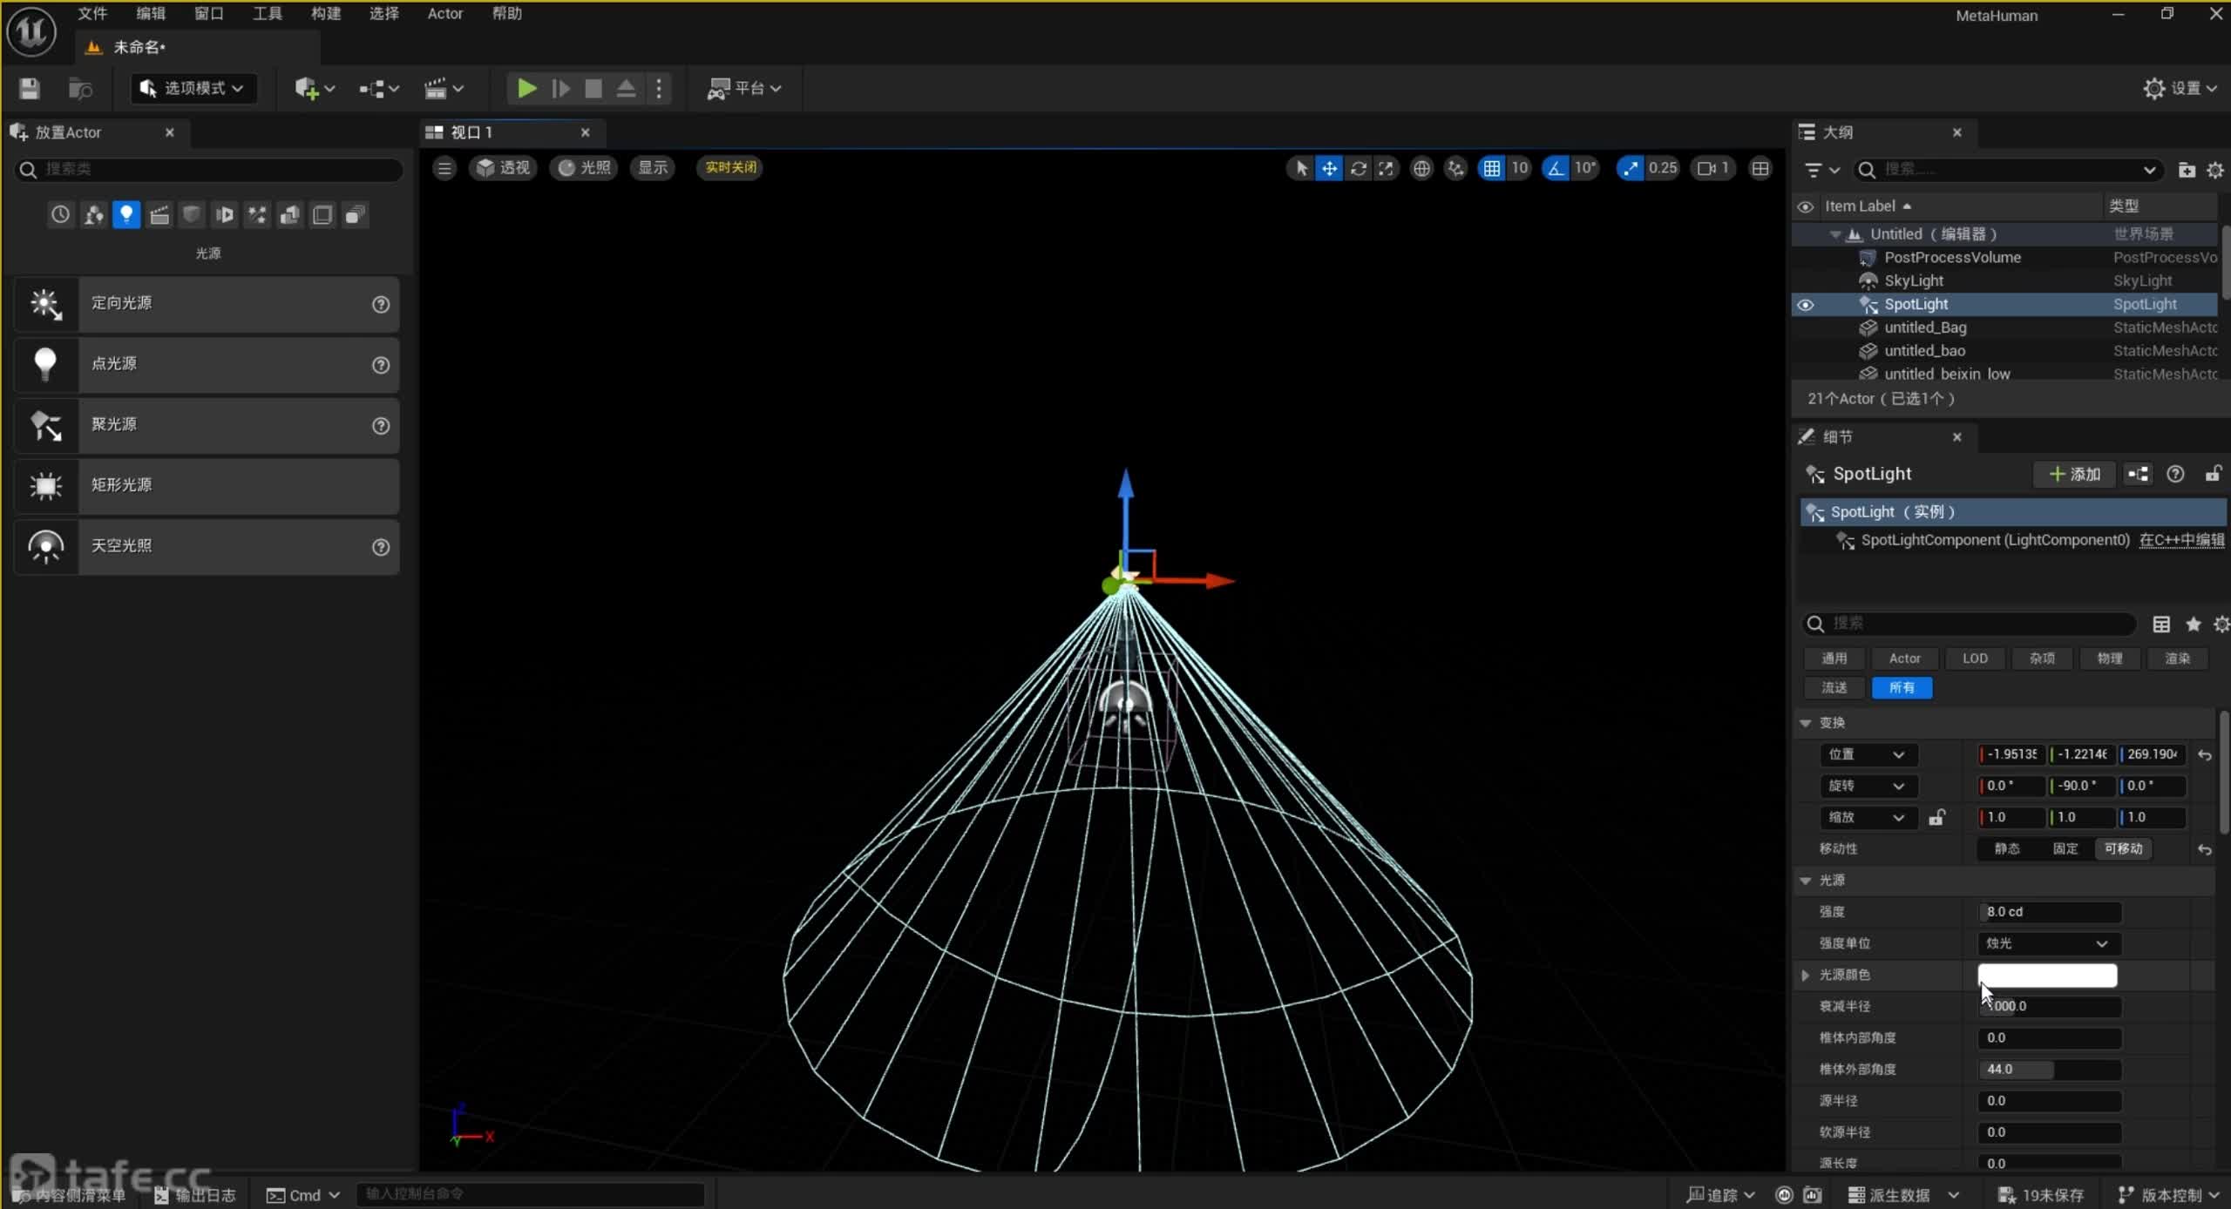Toggle SpotLight visibility eye in outliner
2231x1209 pixels.
point(1806,305)
